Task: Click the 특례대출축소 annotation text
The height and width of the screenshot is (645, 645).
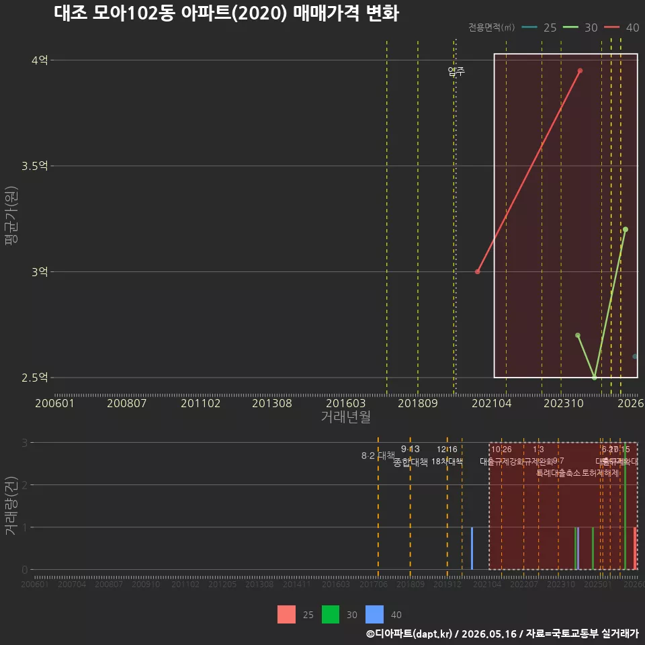Action: click(558, 473)
